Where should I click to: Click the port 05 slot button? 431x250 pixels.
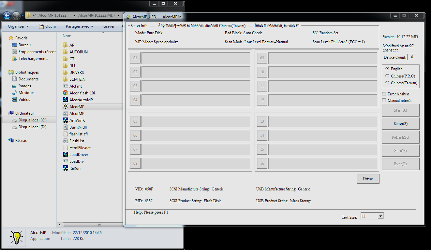point(135,121)
